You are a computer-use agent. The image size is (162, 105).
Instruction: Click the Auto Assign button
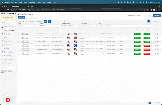pyautogui.click(x=39, y=22)
